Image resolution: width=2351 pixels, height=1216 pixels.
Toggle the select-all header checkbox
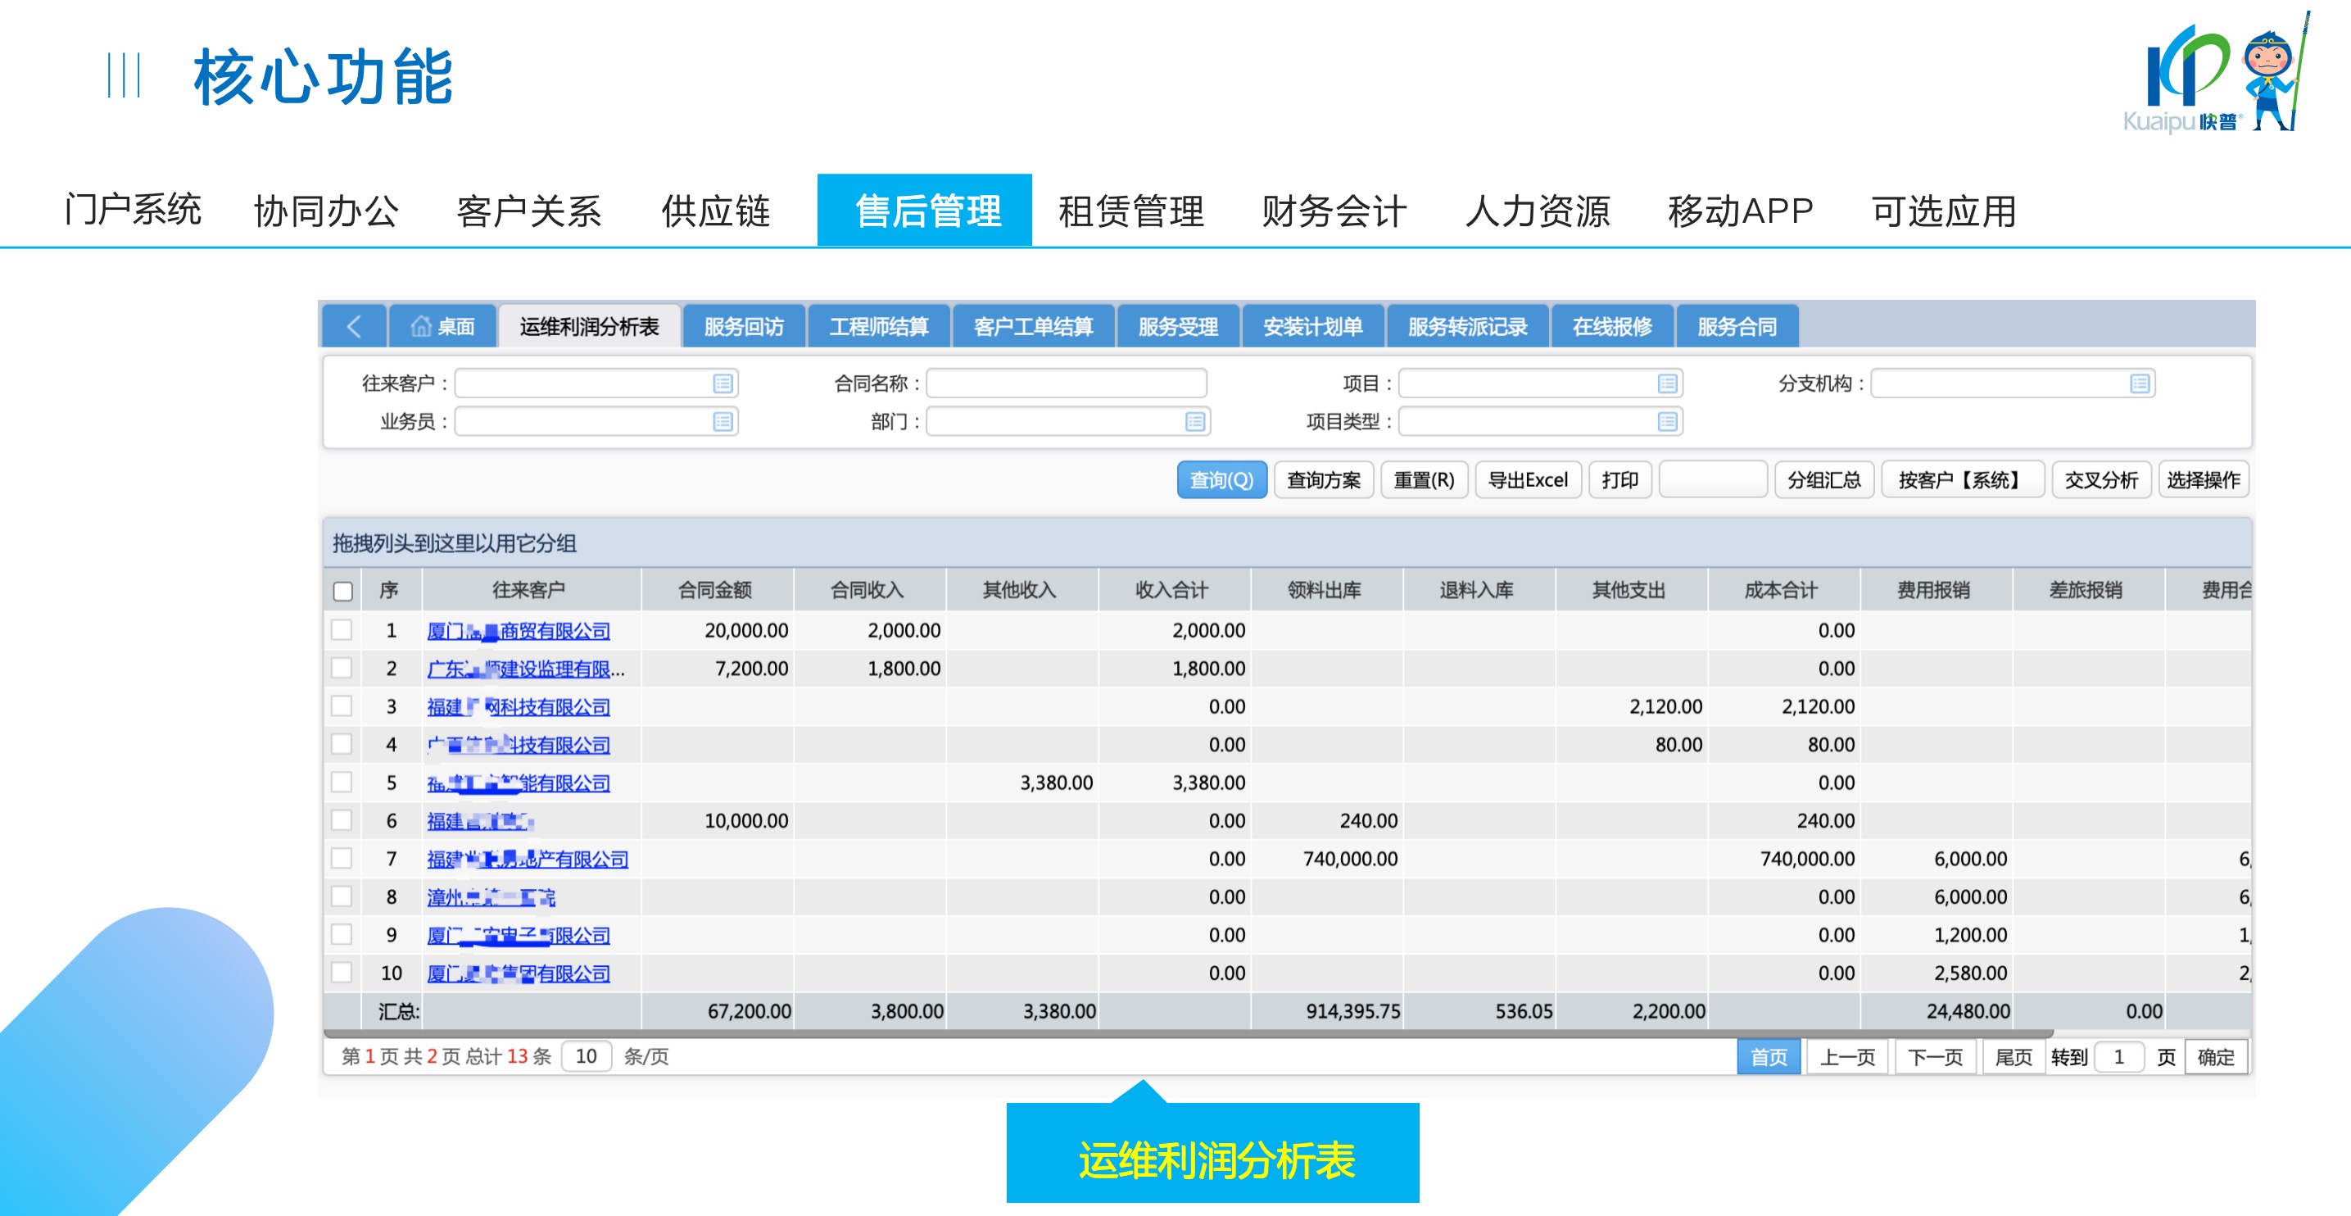pos(343,591)
